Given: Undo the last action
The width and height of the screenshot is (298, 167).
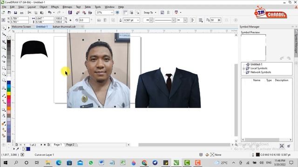Looking at the screenshot, I should [x=50, y=13].
